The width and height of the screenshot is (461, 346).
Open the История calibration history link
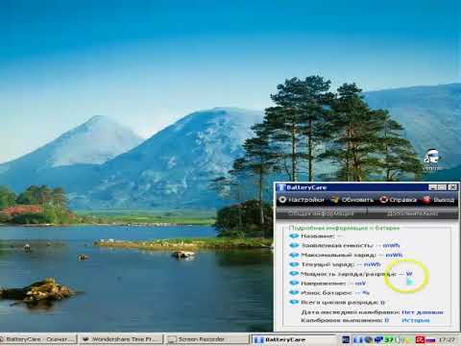(416, 320)
